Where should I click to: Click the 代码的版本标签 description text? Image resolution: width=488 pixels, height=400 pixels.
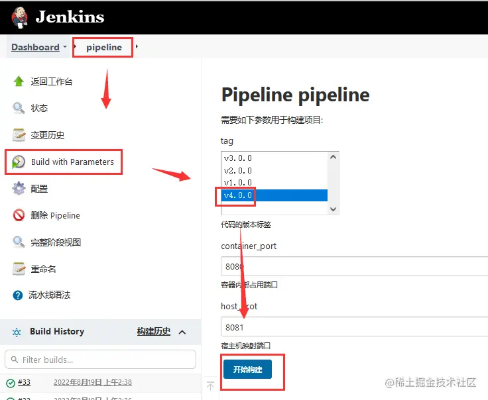click(246, 225)
